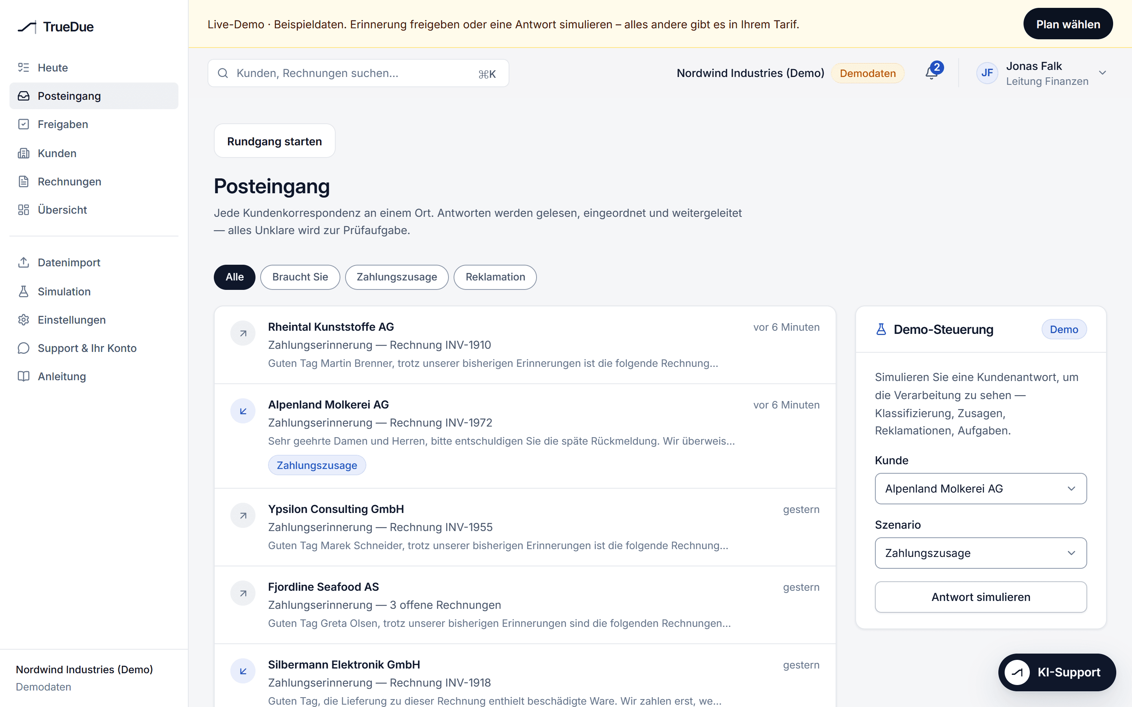Filter by Zahlungszusage pill tab
This screenshot has width=1132, height=707.
pyautogui.click(x=397, y=277)
